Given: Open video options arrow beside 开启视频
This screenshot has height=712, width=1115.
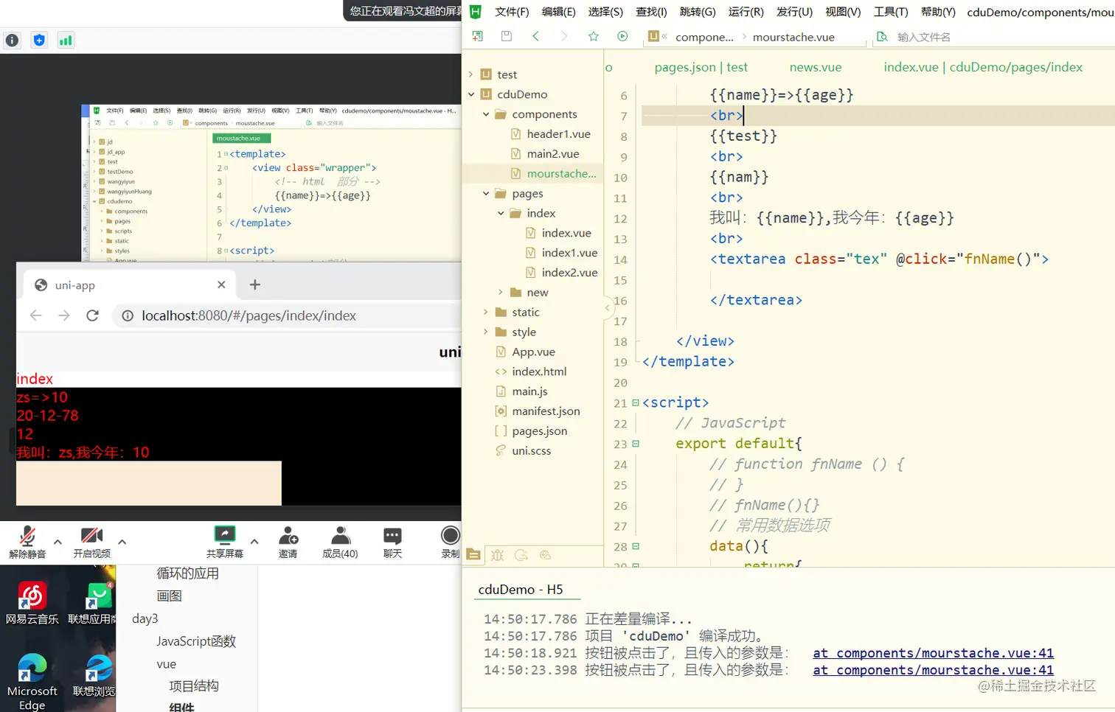Looking at the screenshot, I should (x=122, y=542).
